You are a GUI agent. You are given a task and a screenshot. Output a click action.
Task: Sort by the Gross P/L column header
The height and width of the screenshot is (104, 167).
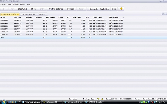coord(77,17)
